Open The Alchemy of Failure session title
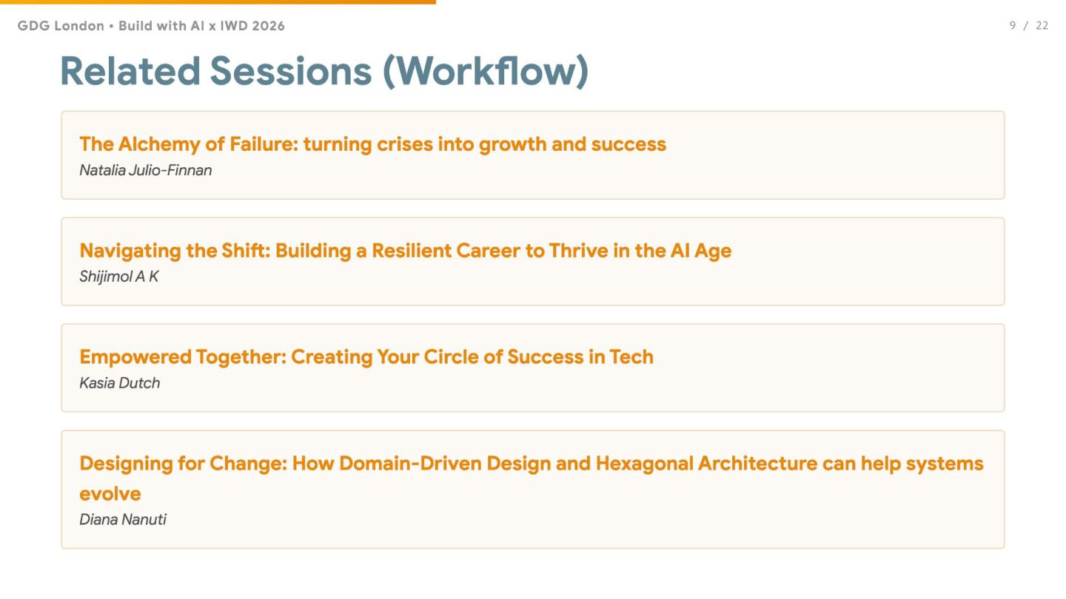The image size is (1066, 599). 372,144
